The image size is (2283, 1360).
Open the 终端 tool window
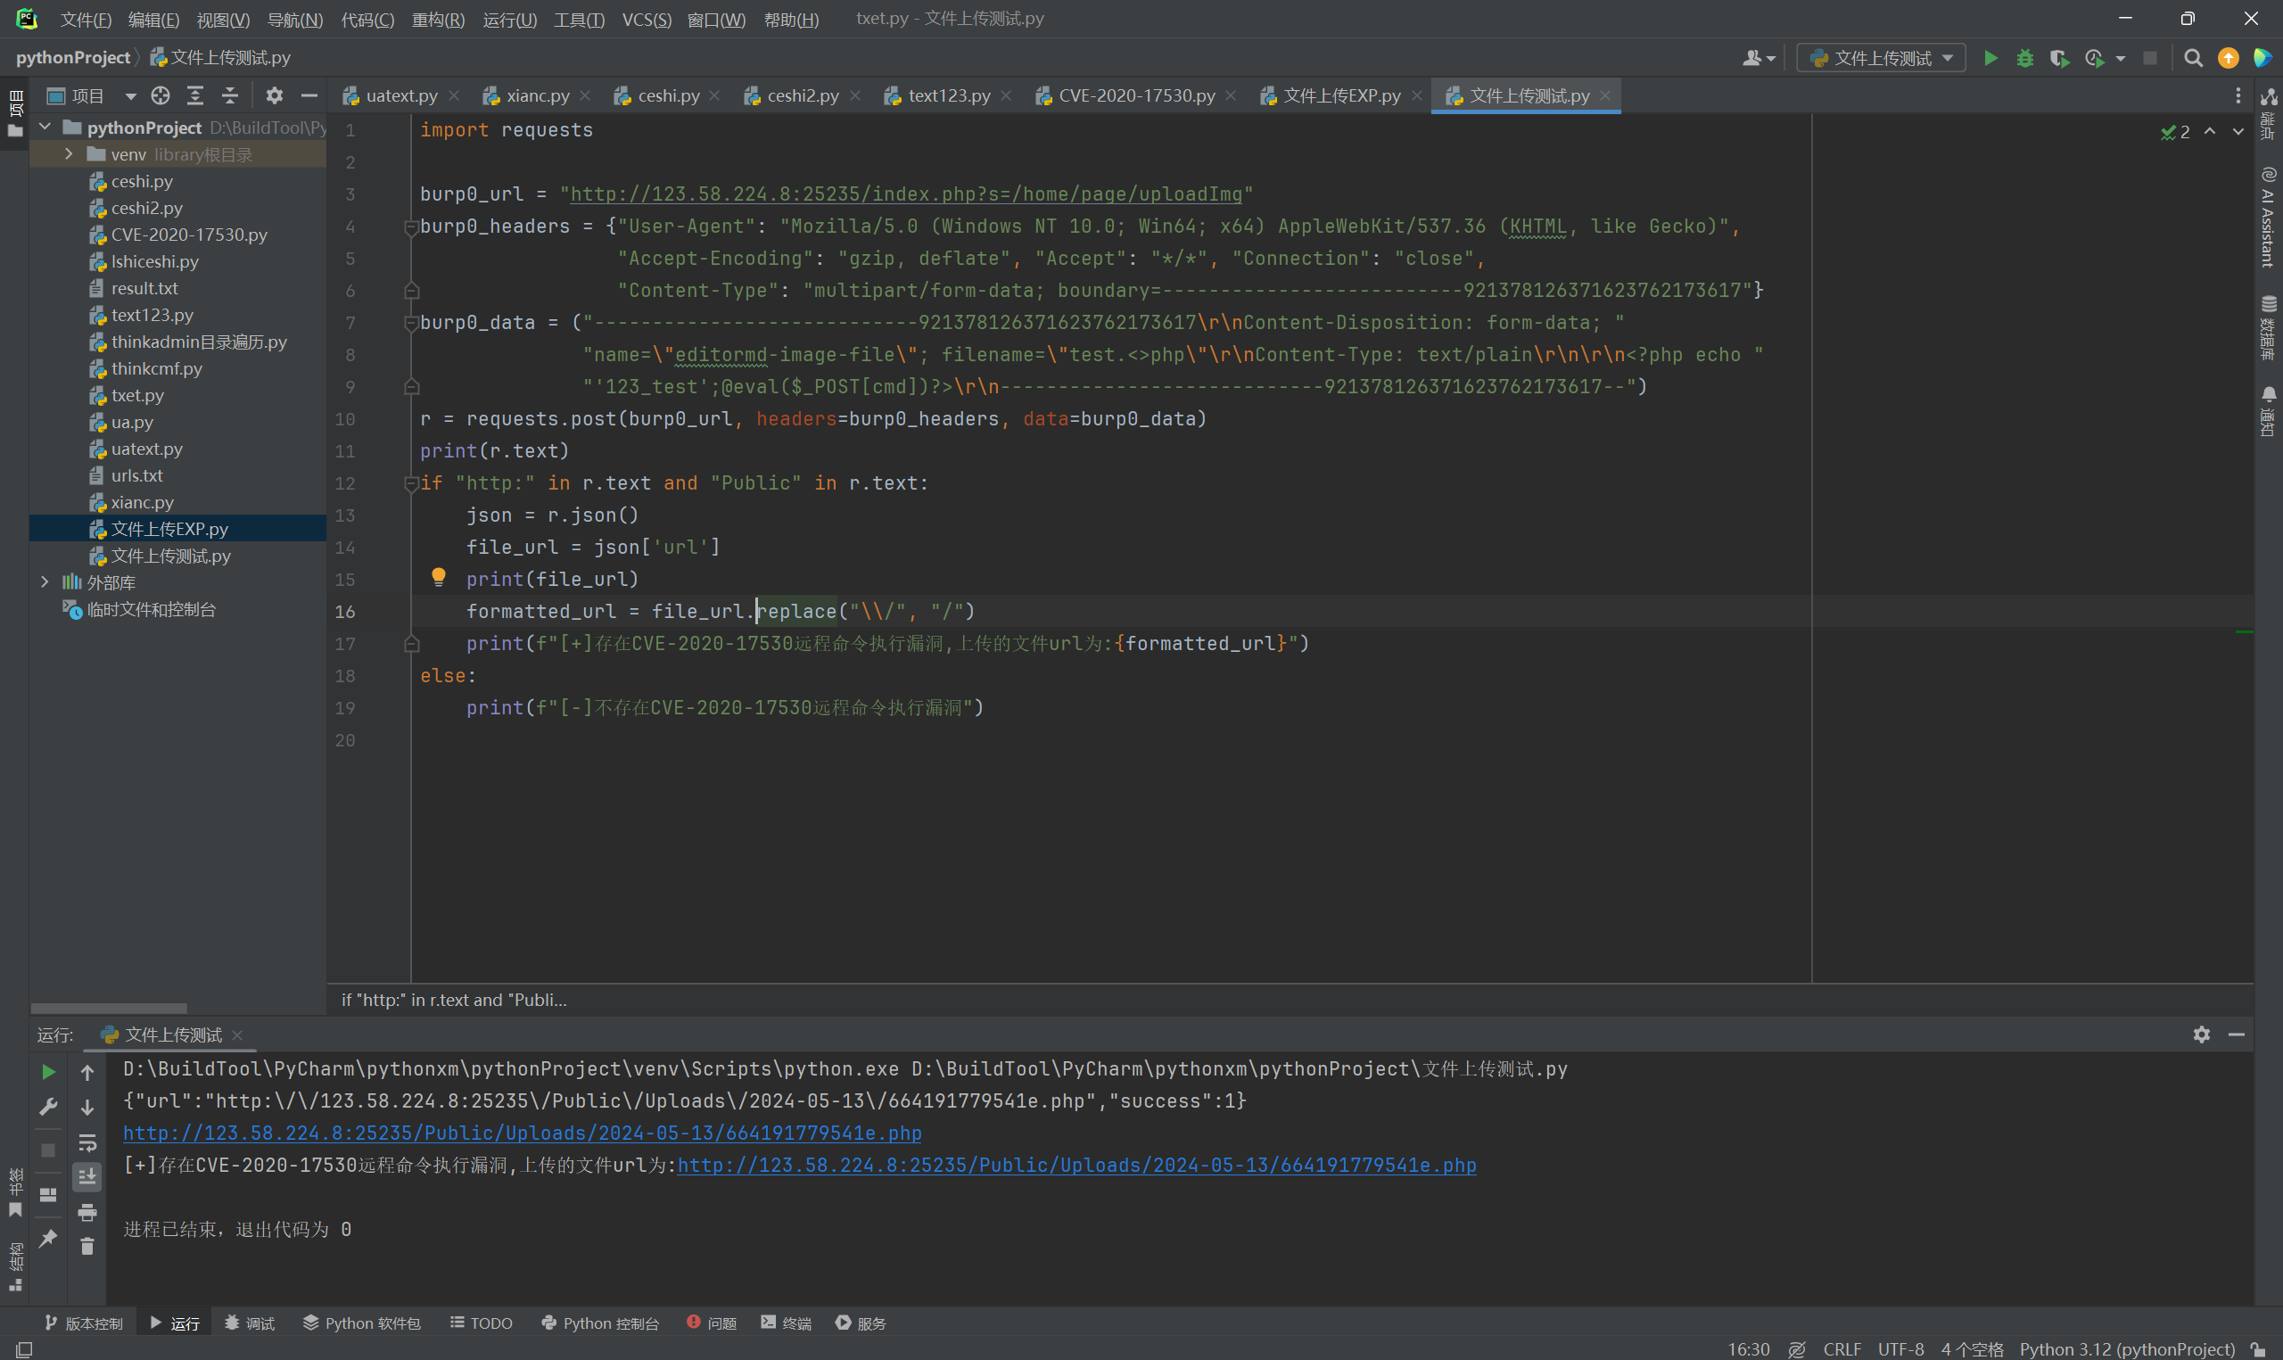click(x=786, y=1323)
